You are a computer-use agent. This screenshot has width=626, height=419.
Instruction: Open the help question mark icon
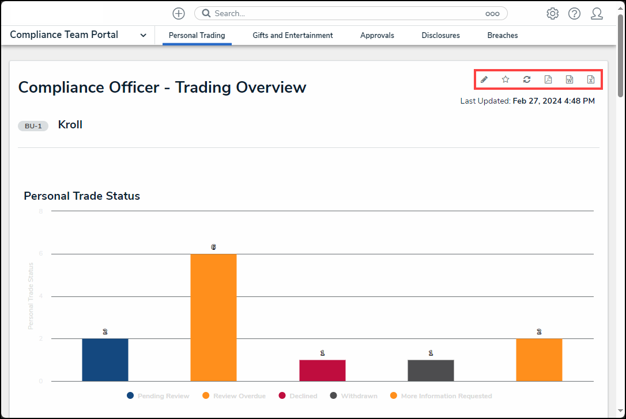pos(574,14)
